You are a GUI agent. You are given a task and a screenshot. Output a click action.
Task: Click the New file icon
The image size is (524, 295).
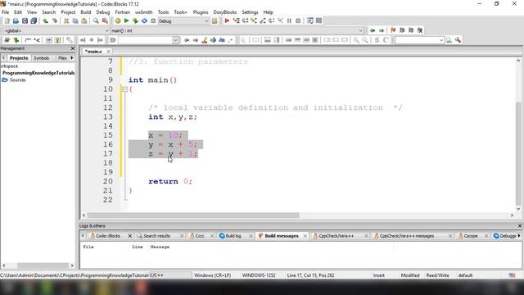[x=7, y=20]
